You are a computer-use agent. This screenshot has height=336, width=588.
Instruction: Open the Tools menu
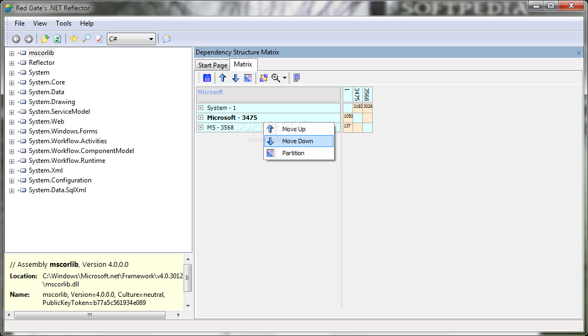coord(63,23)
